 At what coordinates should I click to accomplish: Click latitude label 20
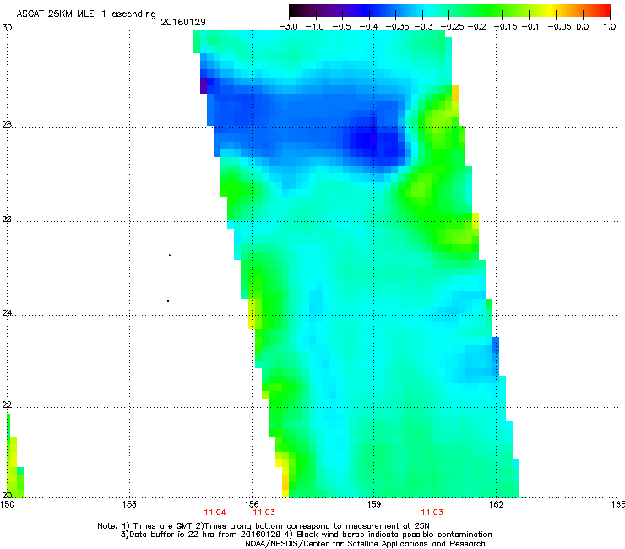tap(7, 495)
